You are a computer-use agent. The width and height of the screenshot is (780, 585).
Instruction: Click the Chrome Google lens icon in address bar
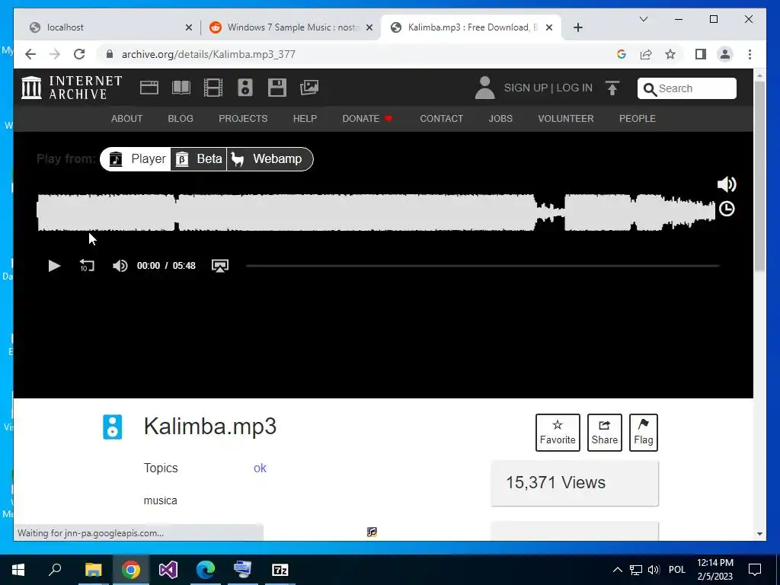(622, 54)
